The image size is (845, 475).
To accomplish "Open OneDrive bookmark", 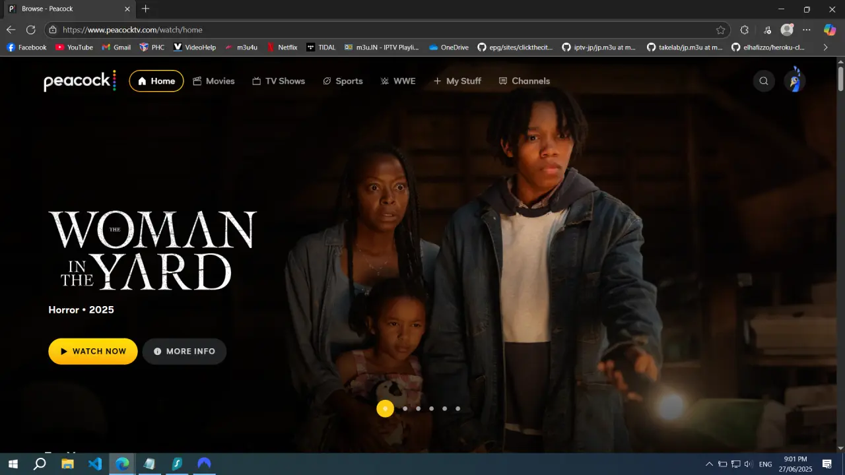I will click(449, 47).
